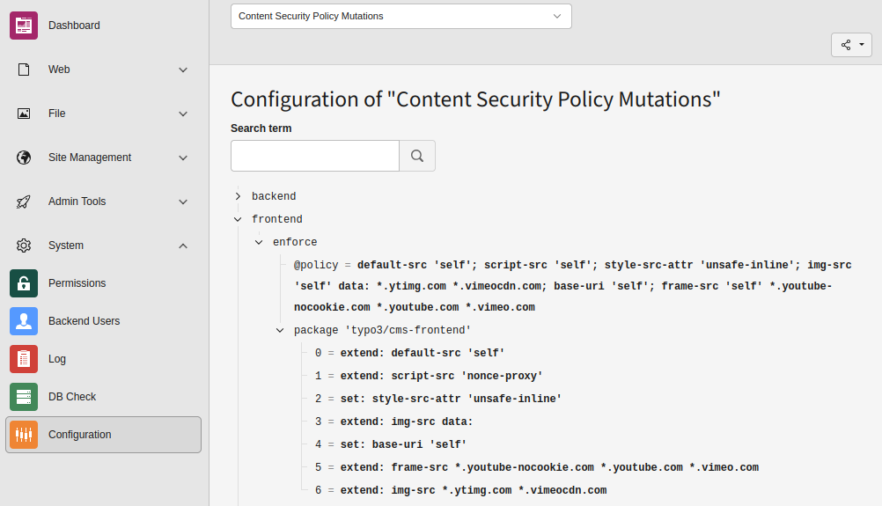
Task: Focus the Search term input field
Action: point(315,156)
